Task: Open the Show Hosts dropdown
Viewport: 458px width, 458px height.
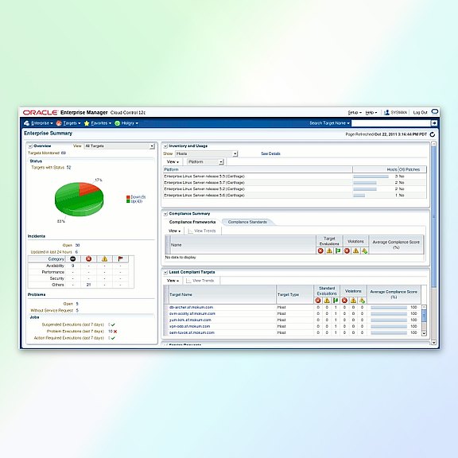Action: pos(206,153)
